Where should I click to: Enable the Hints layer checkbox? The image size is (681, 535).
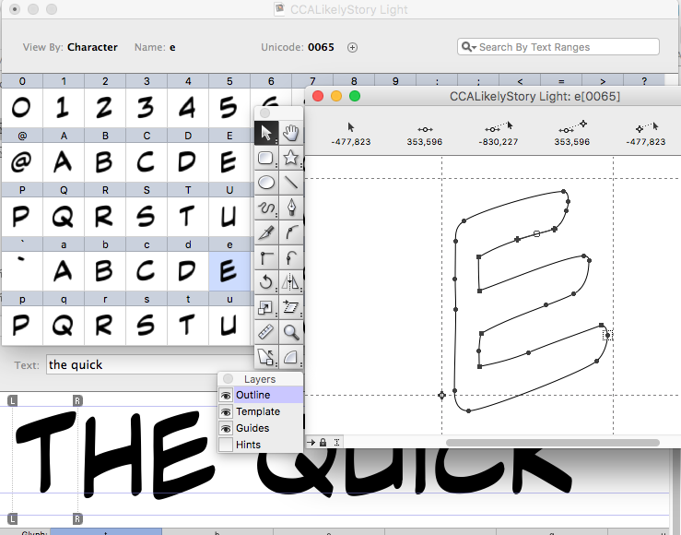[x=226, y=445]
